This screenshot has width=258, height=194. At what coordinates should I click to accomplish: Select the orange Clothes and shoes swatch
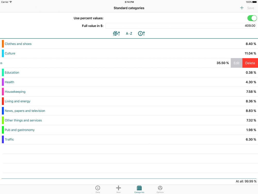click(x=3, y=44)
